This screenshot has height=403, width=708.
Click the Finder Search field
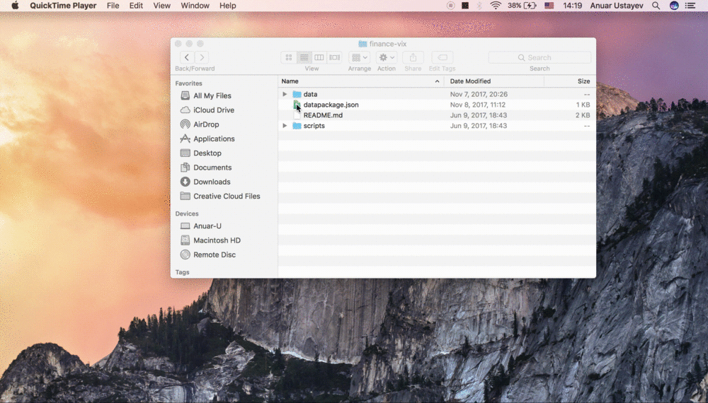click(x=539, y=57)
